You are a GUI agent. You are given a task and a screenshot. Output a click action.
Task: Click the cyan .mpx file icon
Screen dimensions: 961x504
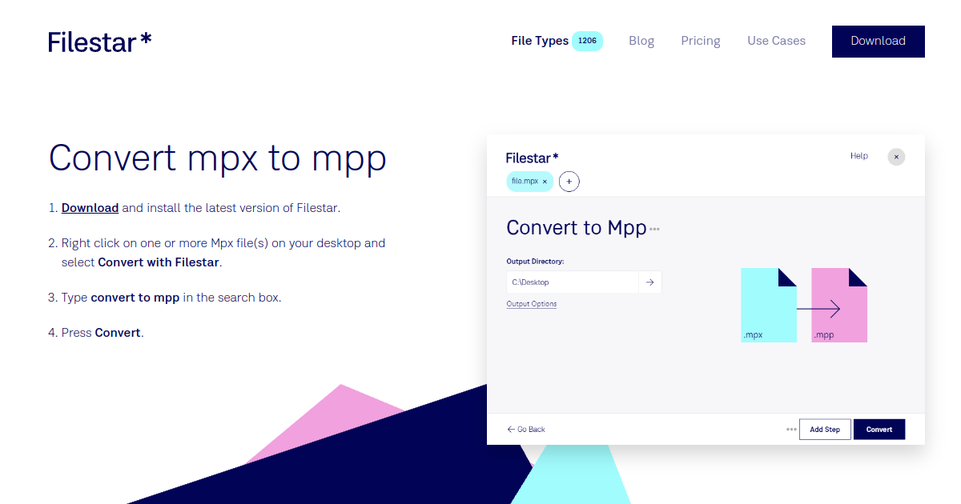click(x=769, y=305)
